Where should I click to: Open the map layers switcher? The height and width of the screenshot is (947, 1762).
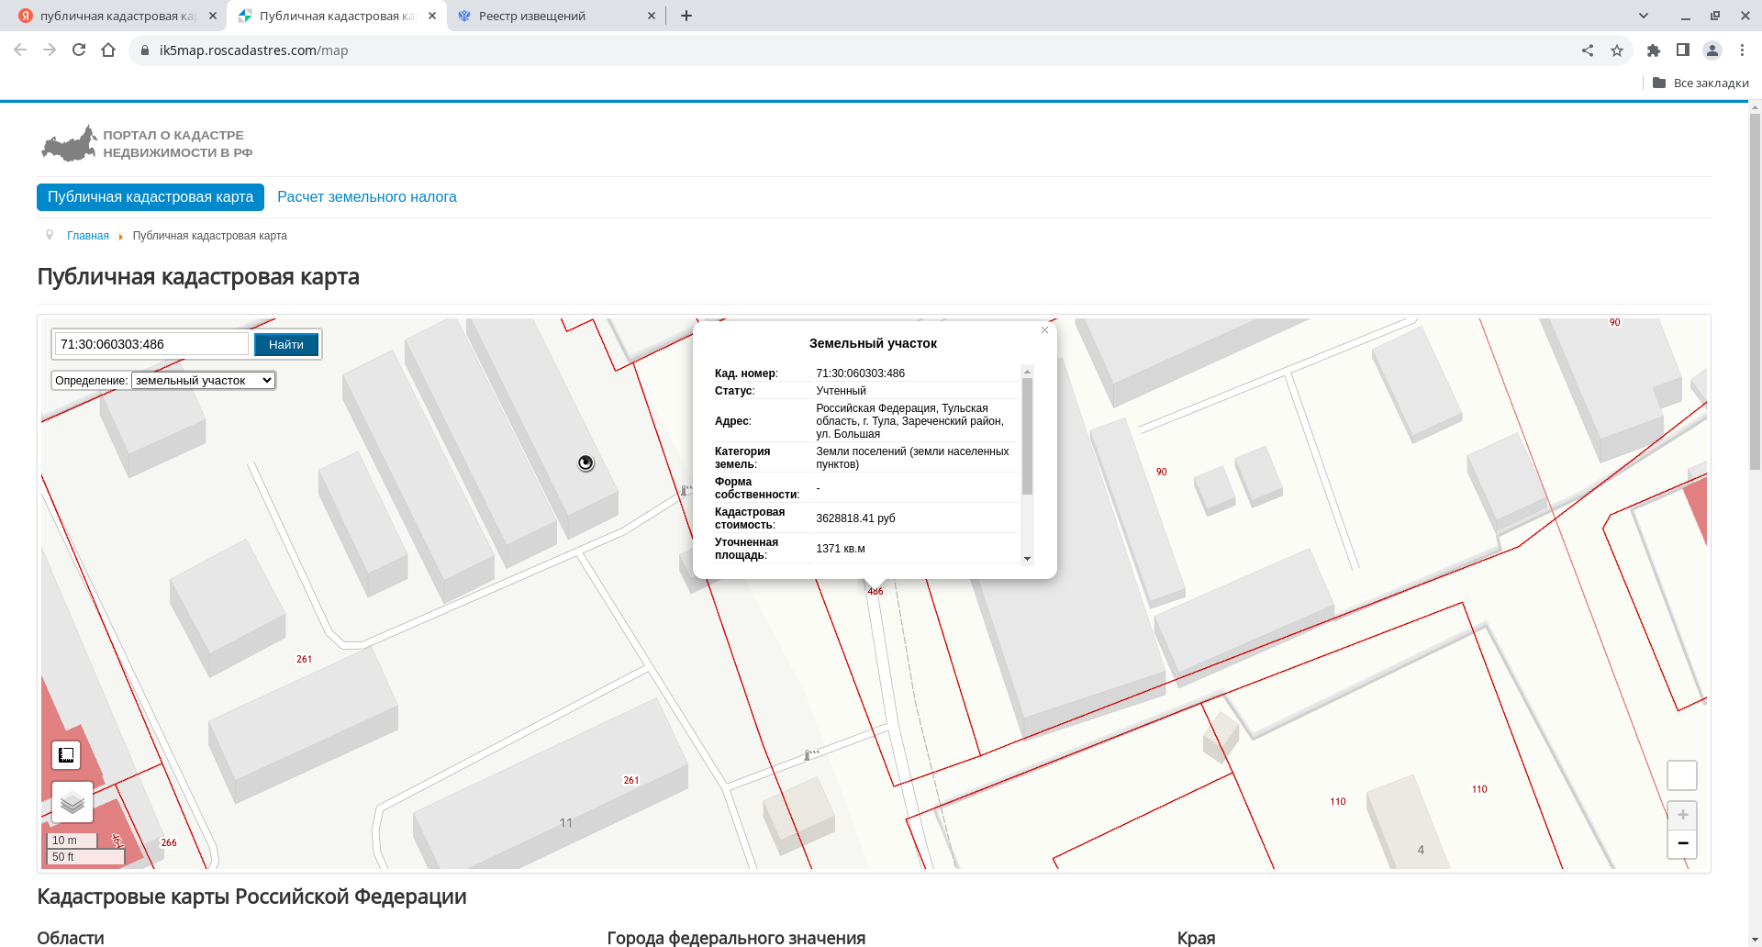pyautogui.click(x=72, y=803)
